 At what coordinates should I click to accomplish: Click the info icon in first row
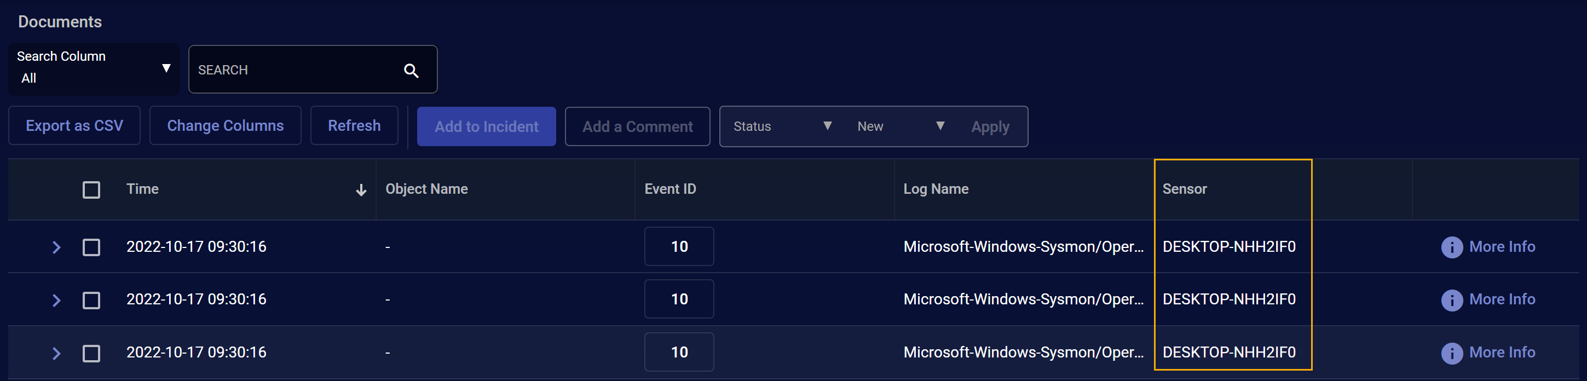tap(1451, 247)
